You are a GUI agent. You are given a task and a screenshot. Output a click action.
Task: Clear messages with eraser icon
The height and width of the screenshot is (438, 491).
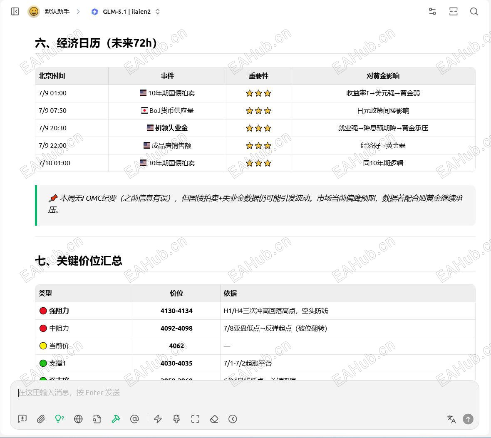point(214,419)
